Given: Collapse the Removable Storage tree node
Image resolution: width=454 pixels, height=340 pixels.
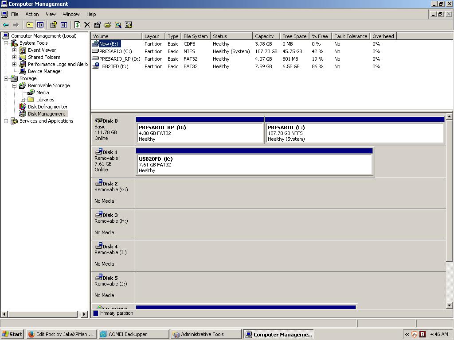Looking at the screenshot, I should tap(14, 85).
